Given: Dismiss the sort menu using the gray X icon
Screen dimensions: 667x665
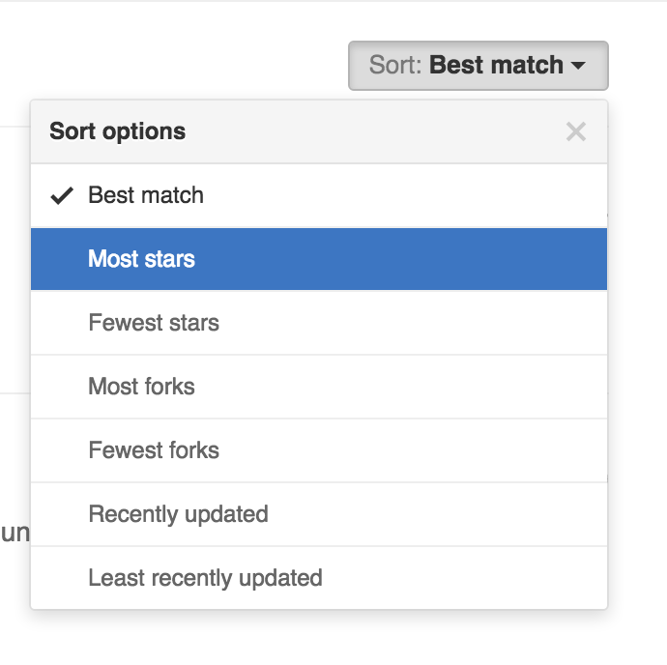Looking at the screenshot, I should [576, 131].
